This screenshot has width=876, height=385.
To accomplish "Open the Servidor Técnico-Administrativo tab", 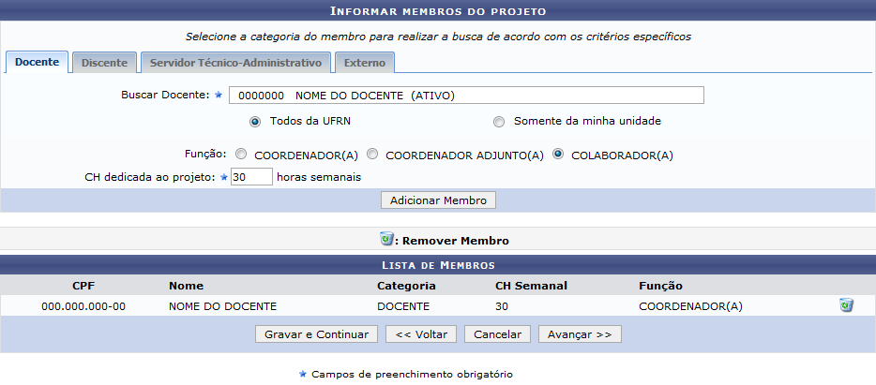I will (x=235, y=63).
